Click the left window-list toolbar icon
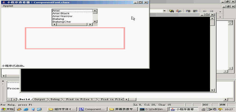The width and height of the screenshot is (236, 112). click(x=188, y=11)
